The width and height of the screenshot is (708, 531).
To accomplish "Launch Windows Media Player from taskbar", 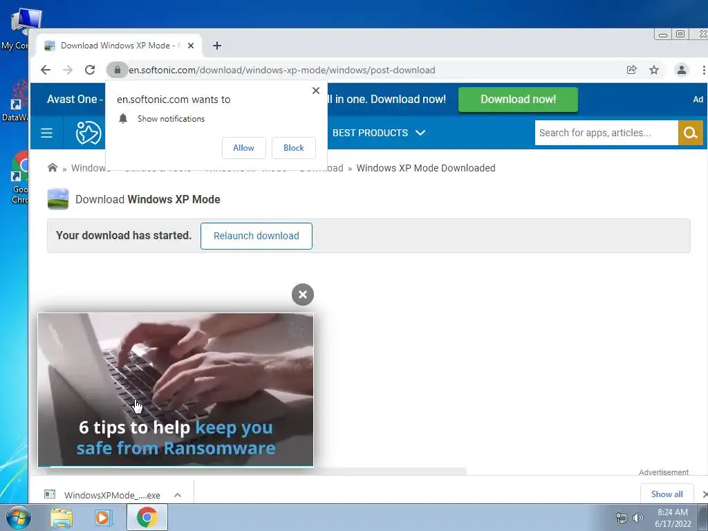I will 103,517.
